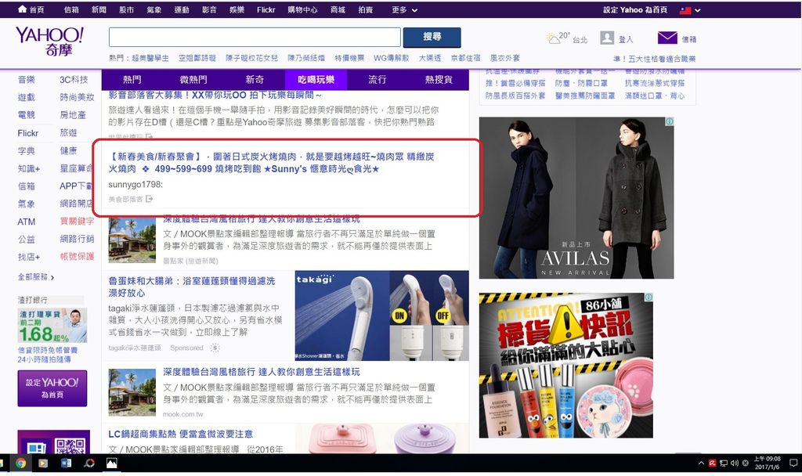Open the region dropdown arrow beside flag
Image resolution: width=802 pixels, height=476 pixels.
point(697,10)
